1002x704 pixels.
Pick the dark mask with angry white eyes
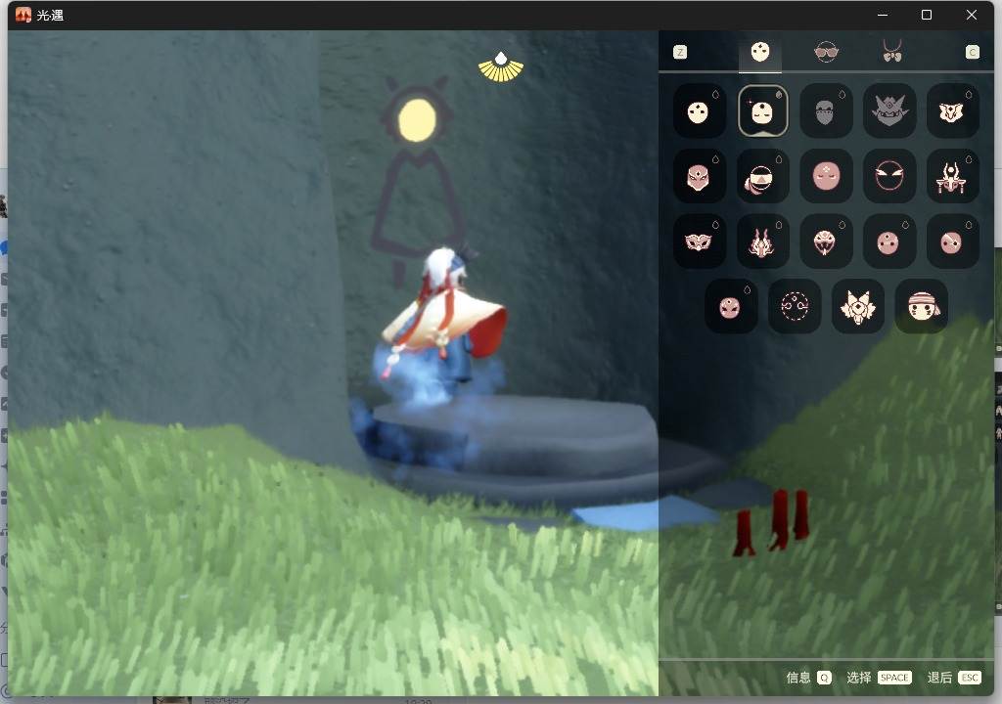(888, 176)
